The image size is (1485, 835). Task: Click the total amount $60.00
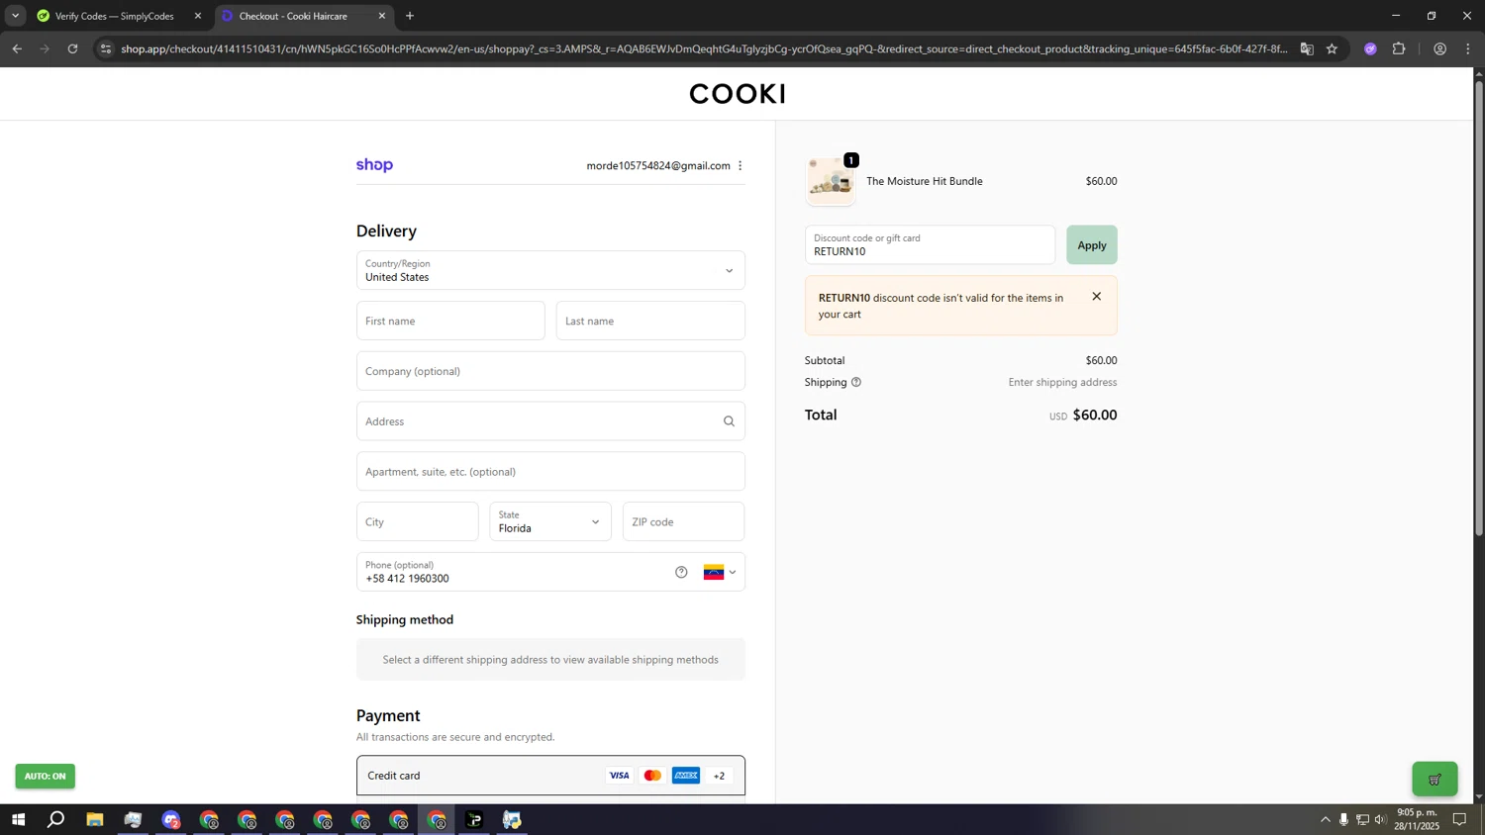1095,416
